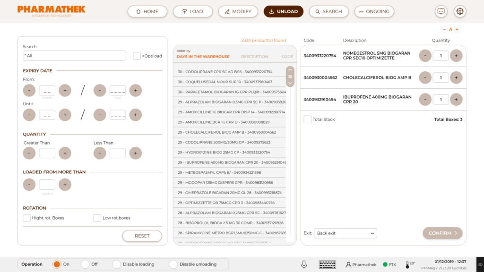Select Disable loading radio button

(x=116, y=264)
